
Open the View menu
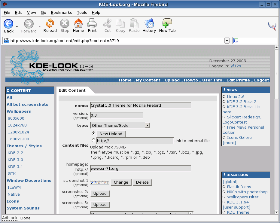tap(32, 13)
